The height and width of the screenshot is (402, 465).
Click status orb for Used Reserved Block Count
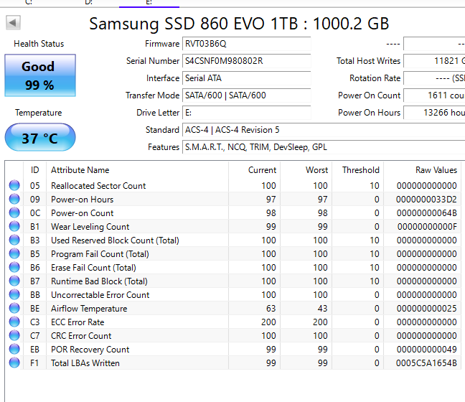coord(14,240)
